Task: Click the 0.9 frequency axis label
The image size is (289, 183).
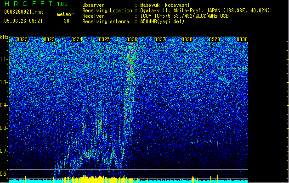Action: (4, 105)
